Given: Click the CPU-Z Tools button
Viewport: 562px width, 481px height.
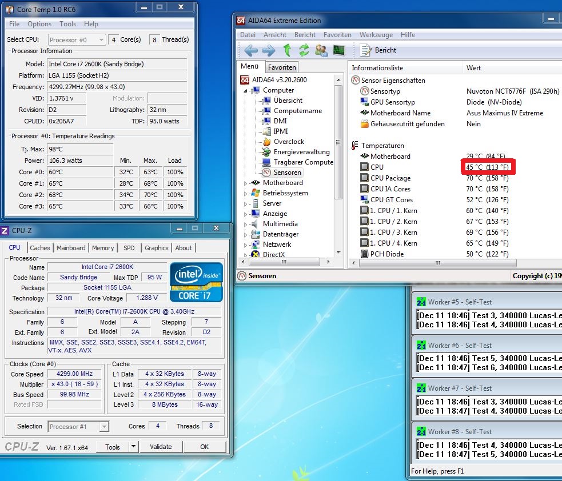Looking at the screenshot, I should [113, 447].
